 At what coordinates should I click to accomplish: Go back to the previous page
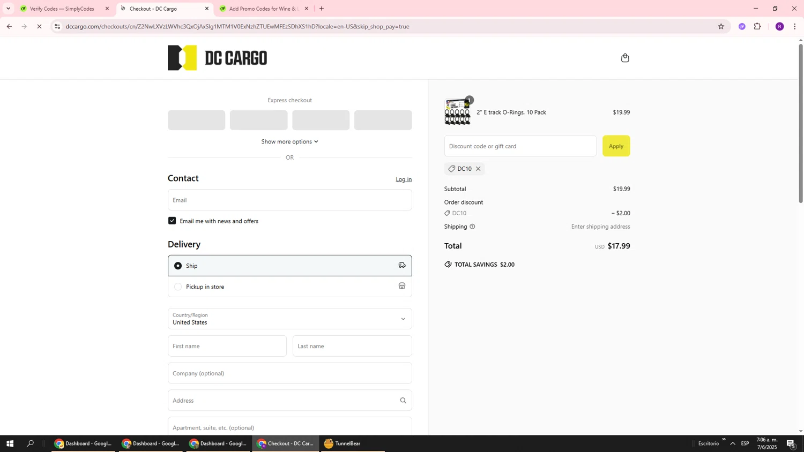[9, 26]
